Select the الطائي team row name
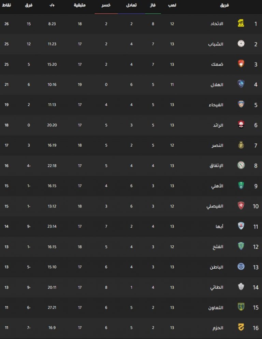262x339 pixels. pyautogui.click(x=217, y=287)
